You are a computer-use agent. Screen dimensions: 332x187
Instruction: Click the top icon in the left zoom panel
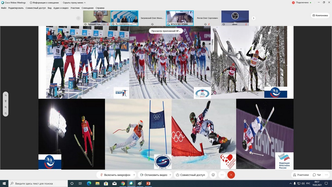[6, 95]
